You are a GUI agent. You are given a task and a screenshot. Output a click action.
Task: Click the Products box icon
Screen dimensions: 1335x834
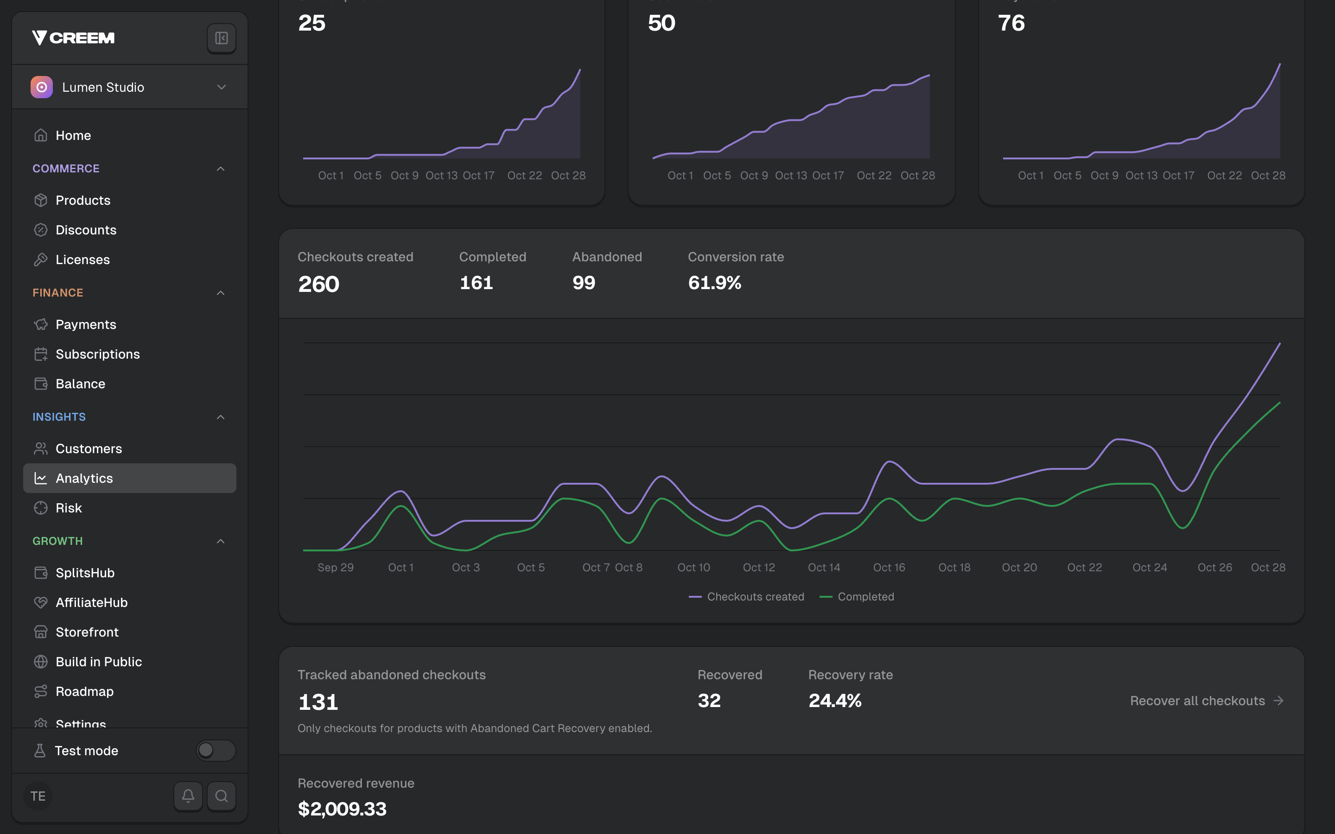pyautogui.click(x=41, y=200)
